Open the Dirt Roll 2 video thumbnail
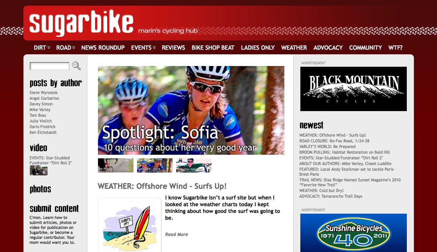 click(x=39, y=171)
